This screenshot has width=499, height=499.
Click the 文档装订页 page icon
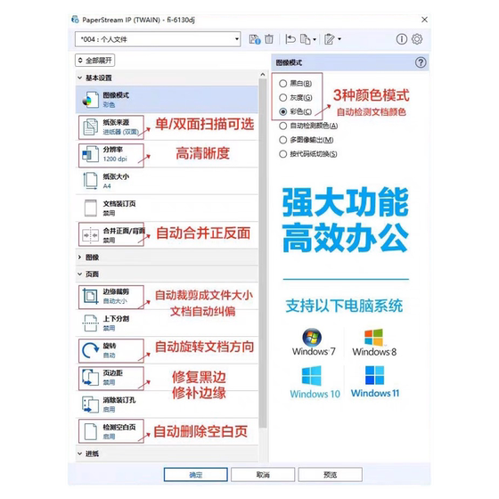point(91,209)
